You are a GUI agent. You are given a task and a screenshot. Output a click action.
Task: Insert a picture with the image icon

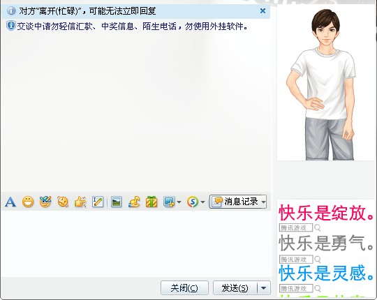[x=117, y=202]
